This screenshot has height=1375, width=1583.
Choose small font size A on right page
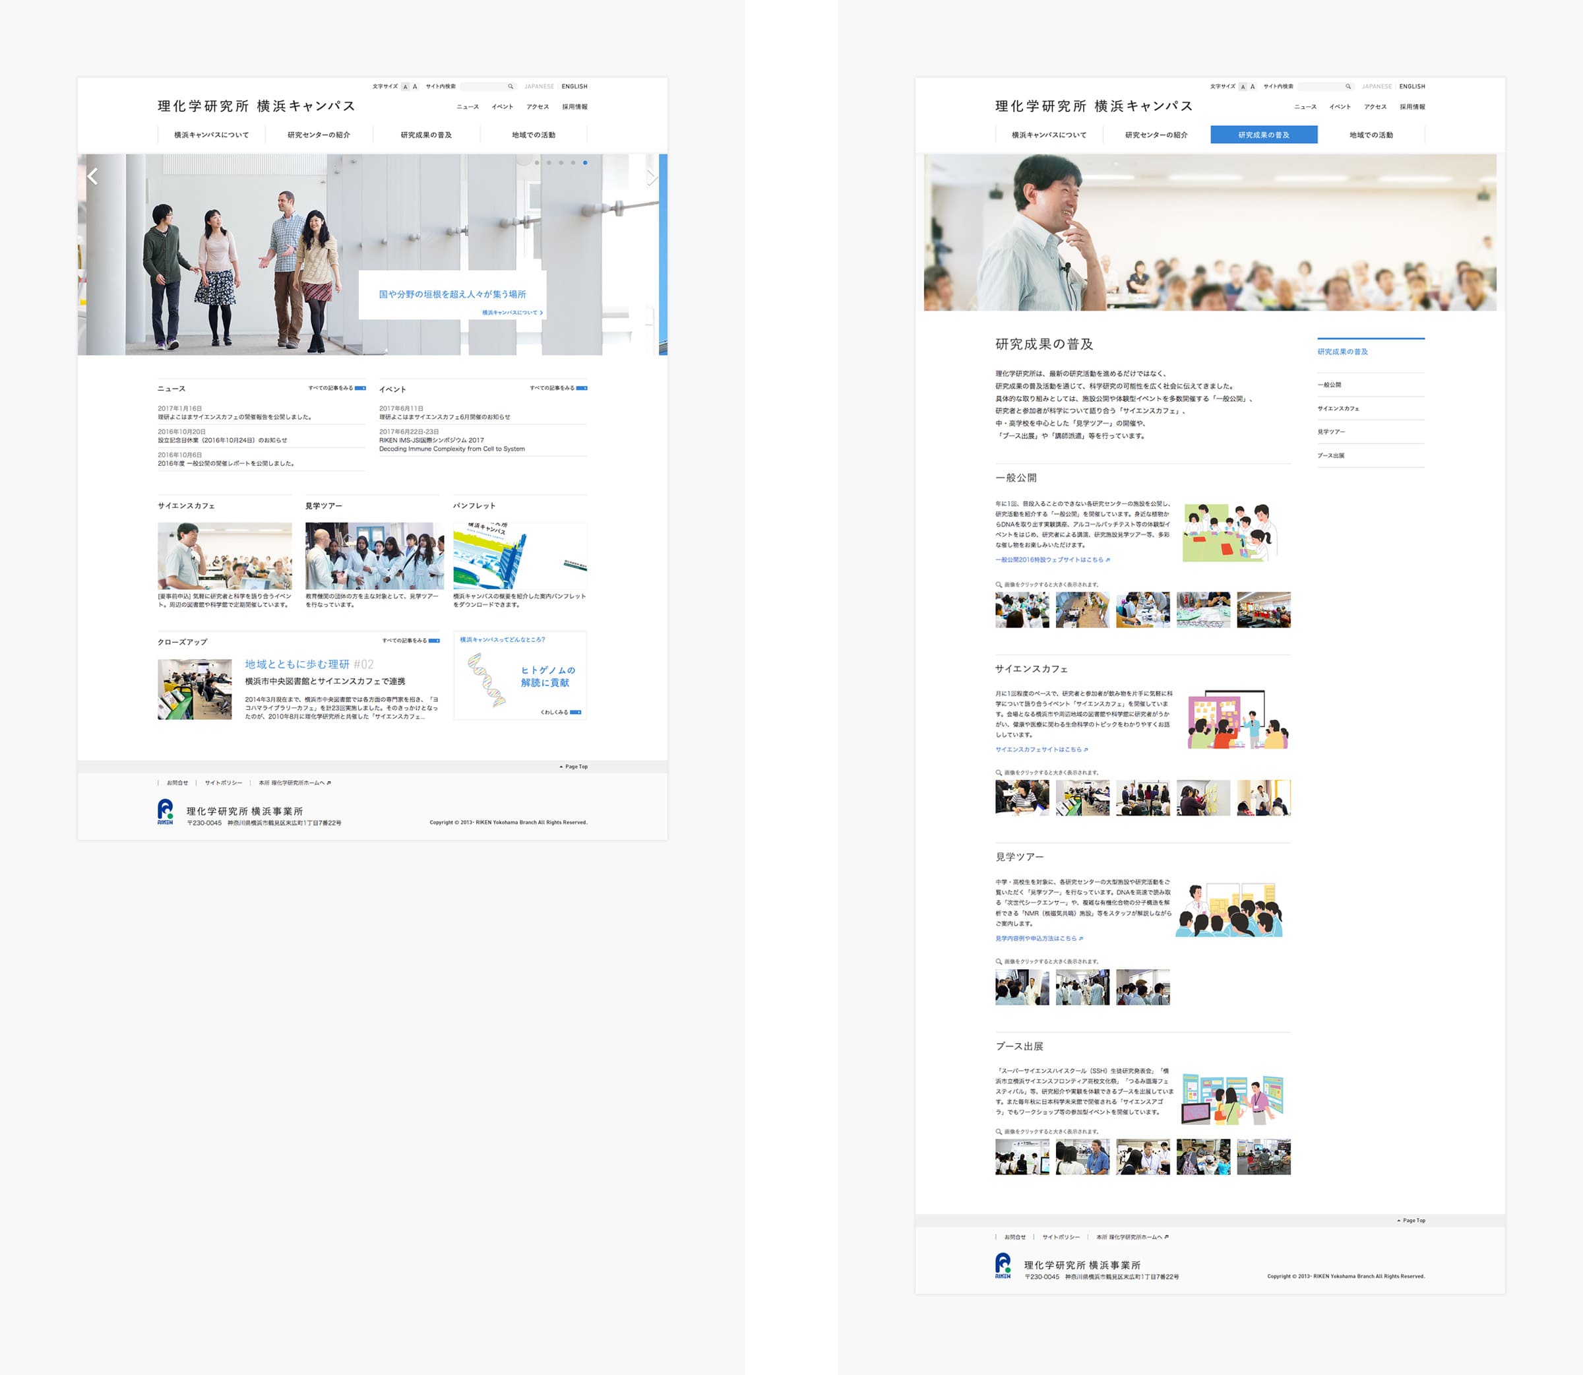tap(1243, 86)
